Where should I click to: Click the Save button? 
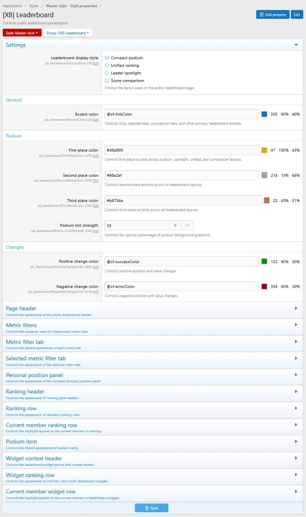[x=152, y=508]
